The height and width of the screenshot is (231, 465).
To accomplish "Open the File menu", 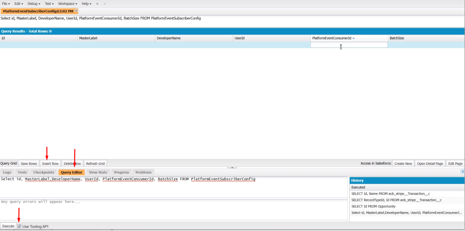I will 6,4.
